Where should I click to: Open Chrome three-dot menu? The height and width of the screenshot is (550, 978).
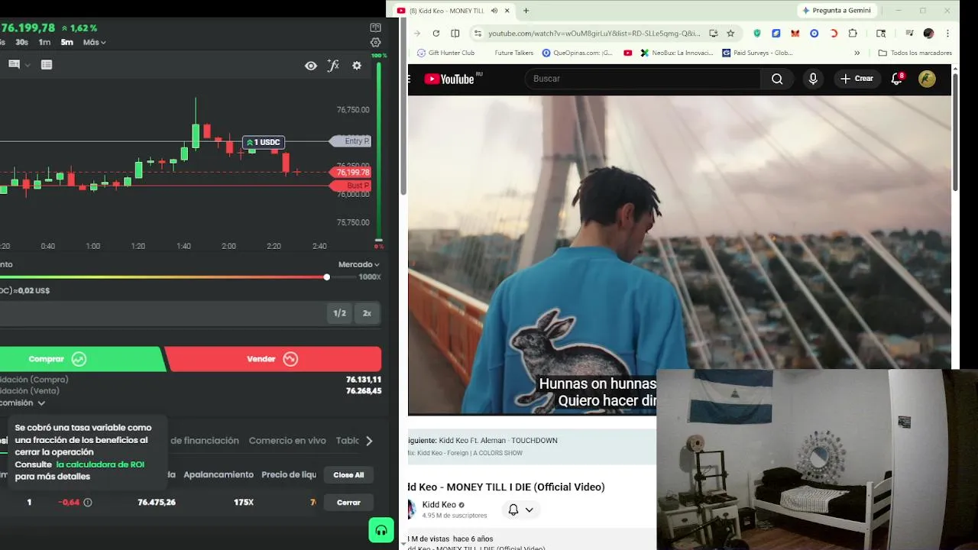(x=947, y=33)
